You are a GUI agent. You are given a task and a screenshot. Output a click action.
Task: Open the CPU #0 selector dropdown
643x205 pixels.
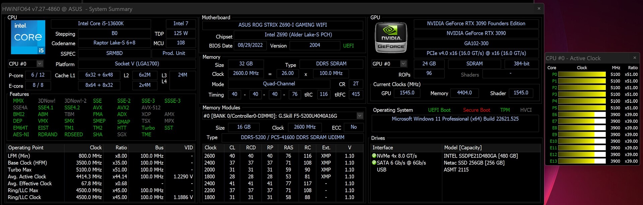tap(40, 64)
